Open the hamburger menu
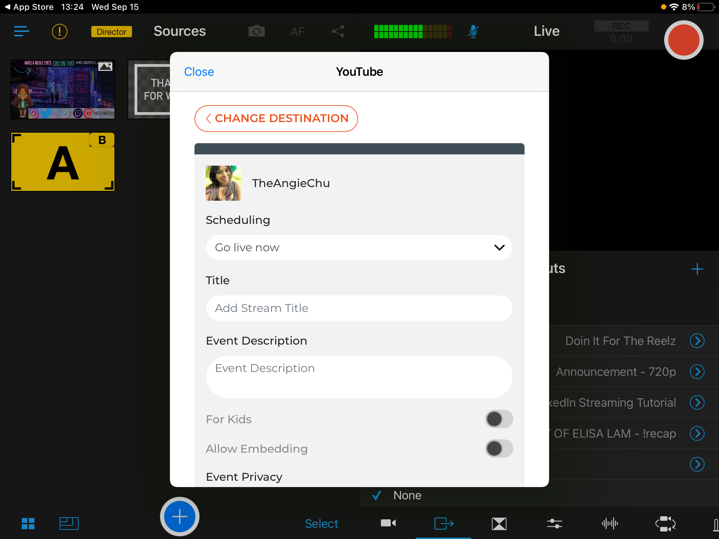Viewport: 719px width, 539px height. [x=21, y=31]
